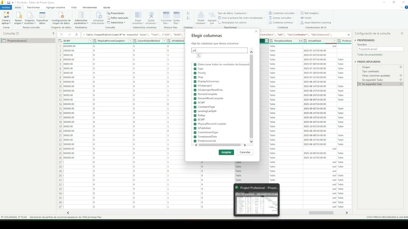Expand the TimephasedData column

(x=300, y=41)
